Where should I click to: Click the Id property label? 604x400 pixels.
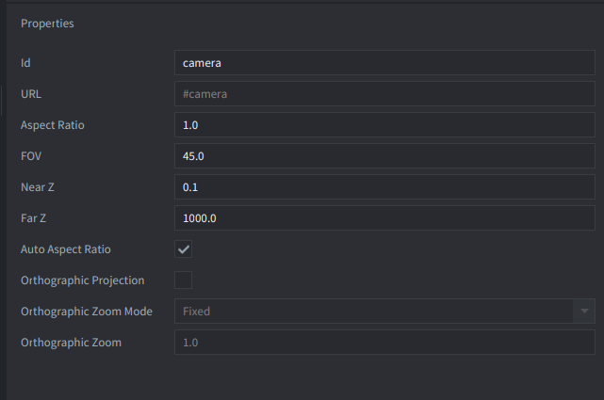pyautogui.click(x=26, y=63)
